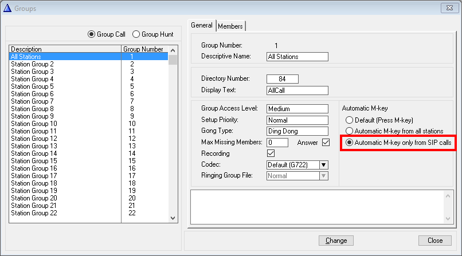Open the Codec dropdown arrow
462x256 pixels.
pyautogui.click(x=323, y=165)
